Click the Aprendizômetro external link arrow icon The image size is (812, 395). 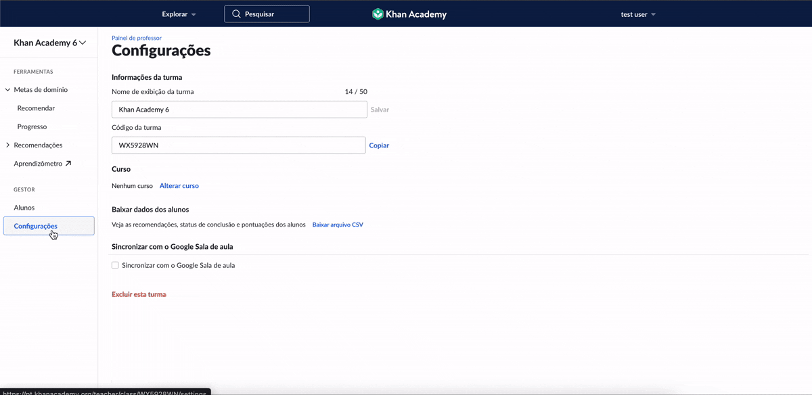coord(68,164)
